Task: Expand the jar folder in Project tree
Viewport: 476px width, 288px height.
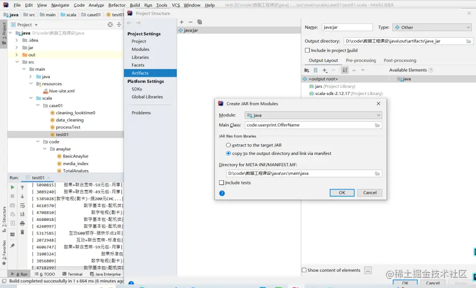Action: point(17,48)
